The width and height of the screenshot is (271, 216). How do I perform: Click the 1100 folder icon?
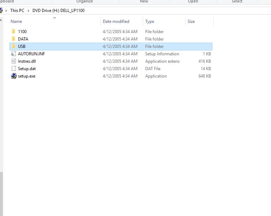tap(13, 32)
